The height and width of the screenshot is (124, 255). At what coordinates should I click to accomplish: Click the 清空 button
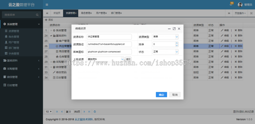pos(128,59)
